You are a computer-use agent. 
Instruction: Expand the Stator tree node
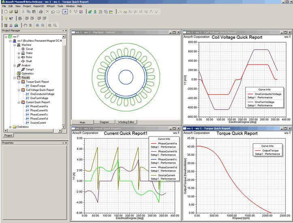[19, 53]
